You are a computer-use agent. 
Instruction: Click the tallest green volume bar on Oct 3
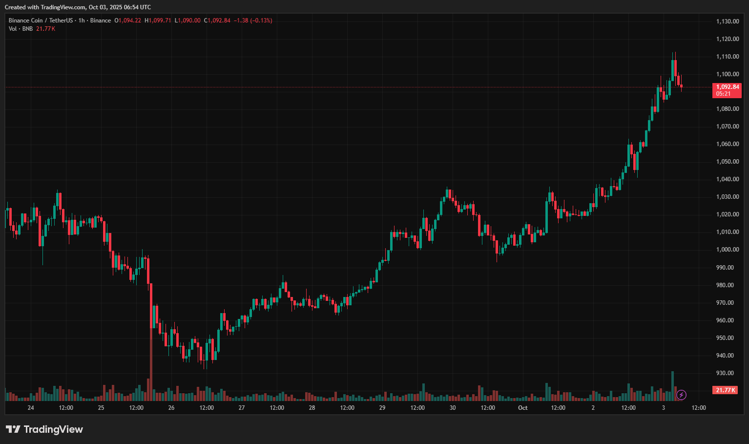(672, 386)
